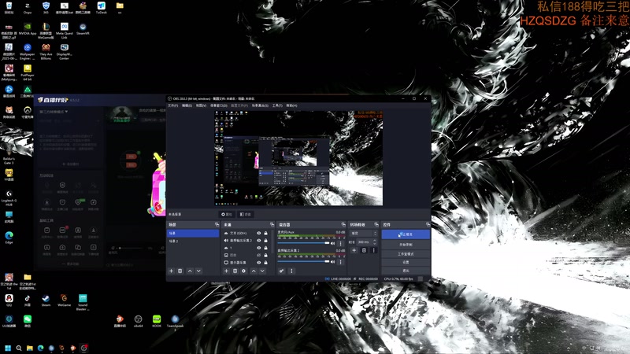
Task: Open the transition type dropdown (渐变)
Action: (364, 233)
